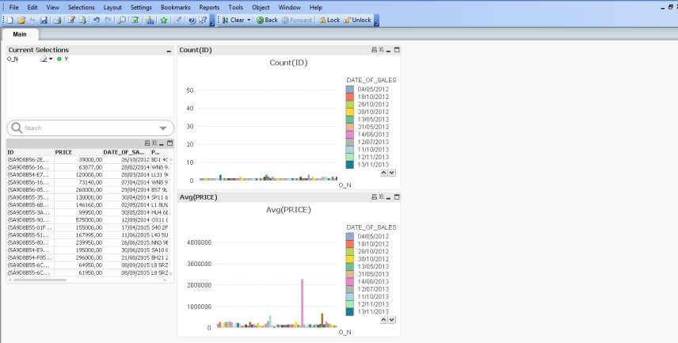
Task: Send Count(ID) chart values to Excel
Action: pyautogui.click(x=381, y=50)
